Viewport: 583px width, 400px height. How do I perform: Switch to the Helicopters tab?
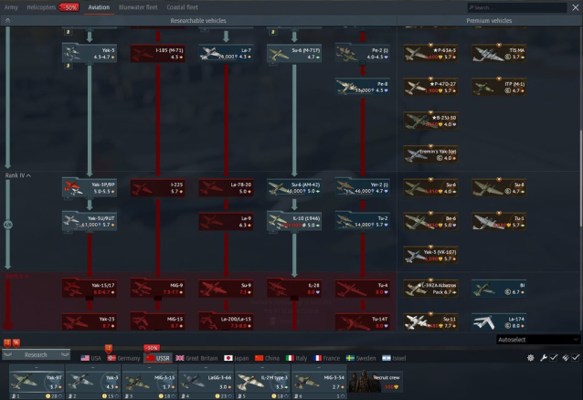click(x=40, y=6)
